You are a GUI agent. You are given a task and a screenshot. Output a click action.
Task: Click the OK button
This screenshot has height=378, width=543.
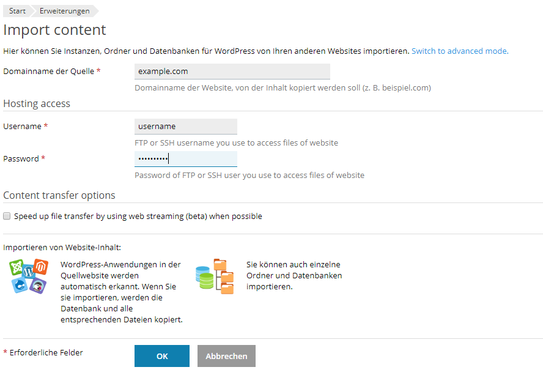[x=162, y=356]
